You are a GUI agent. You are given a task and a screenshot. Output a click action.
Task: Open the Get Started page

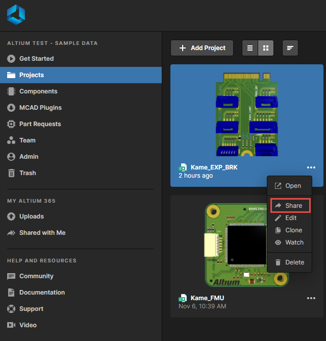pos(81,59)
